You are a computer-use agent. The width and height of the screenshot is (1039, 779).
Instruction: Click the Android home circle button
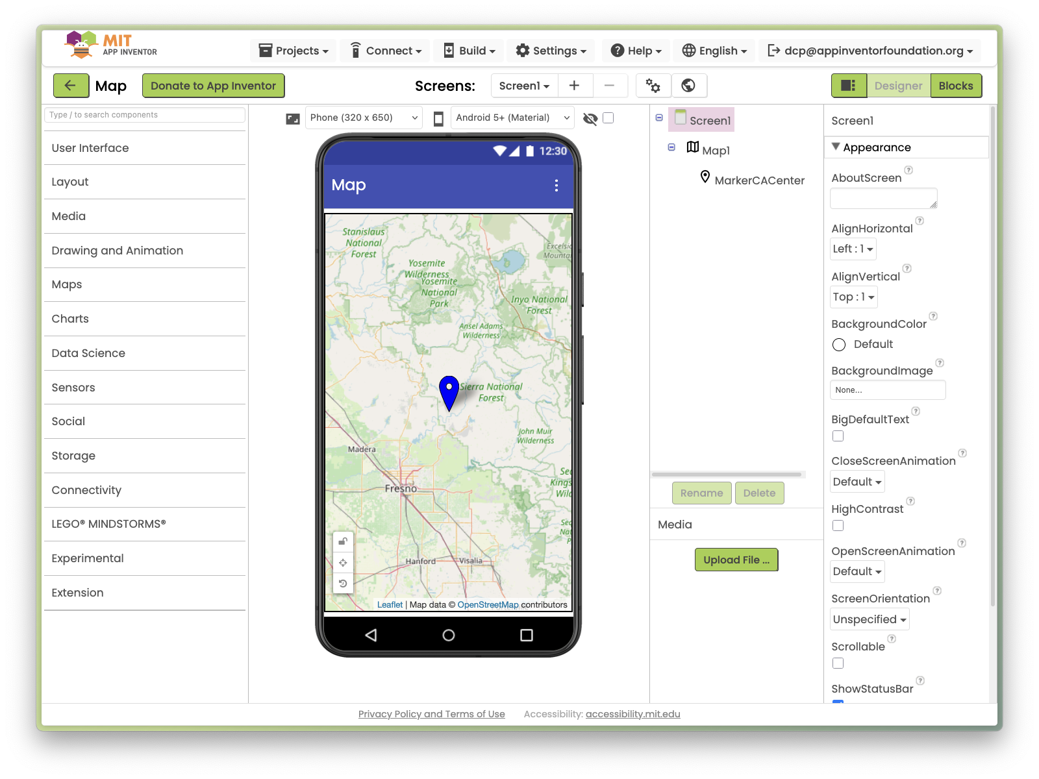tap(449, 635)
